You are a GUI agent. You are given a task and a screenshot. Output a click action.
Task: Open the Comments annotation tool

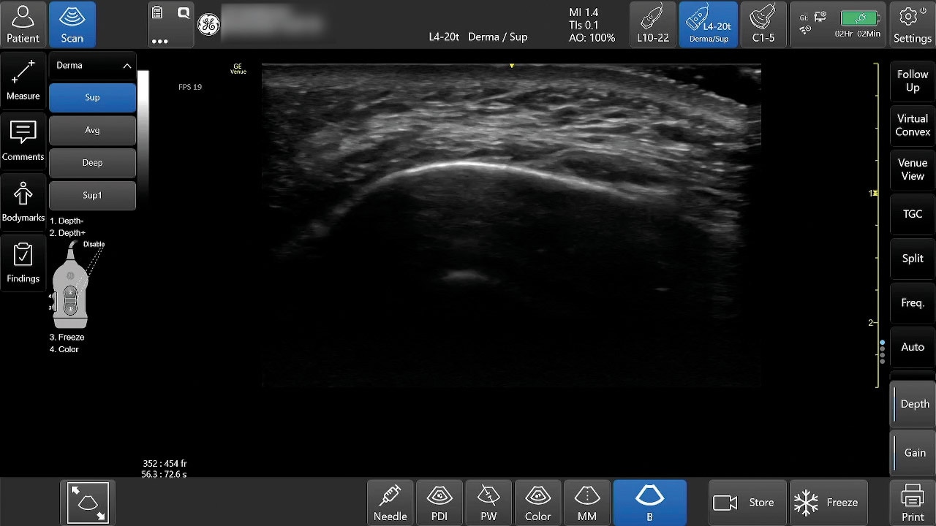pos(23,141)
